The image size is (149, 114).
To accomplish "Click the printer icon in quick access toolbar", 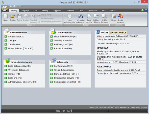I will [14, 6].
